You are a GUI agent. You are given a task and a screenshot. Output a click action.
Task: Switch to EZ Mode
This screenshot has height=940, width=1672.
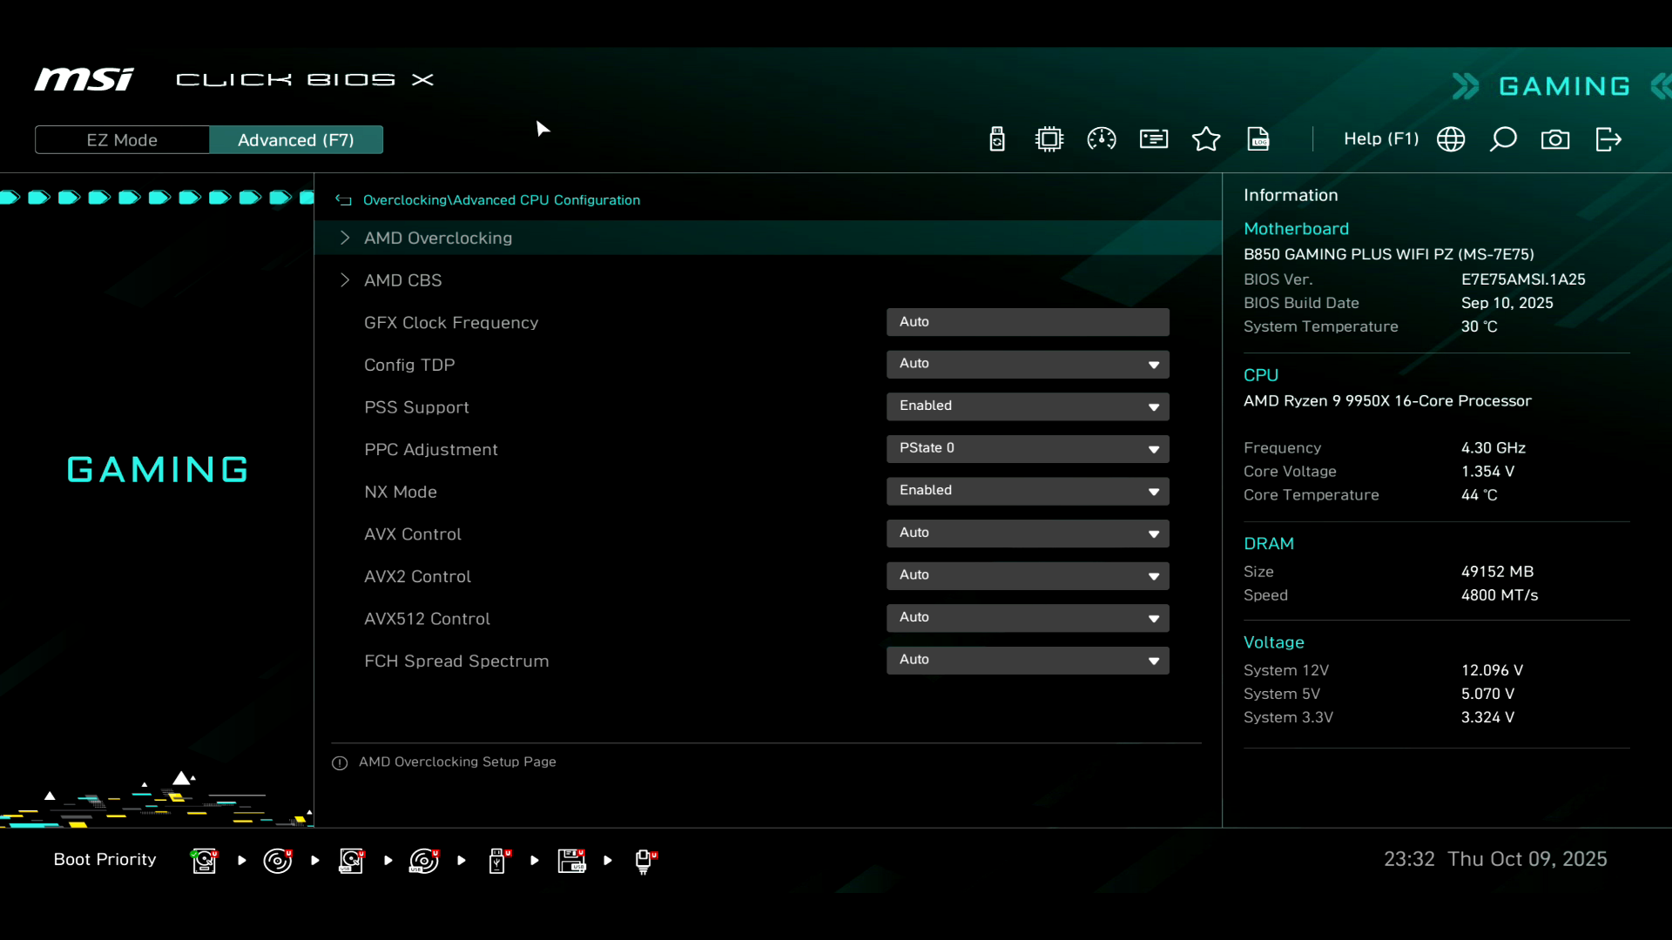click(122, 140)
